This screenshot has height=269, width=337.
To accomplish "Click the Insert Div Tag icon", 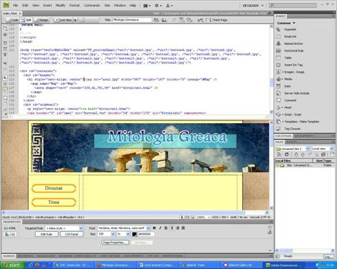I will 279,65.
